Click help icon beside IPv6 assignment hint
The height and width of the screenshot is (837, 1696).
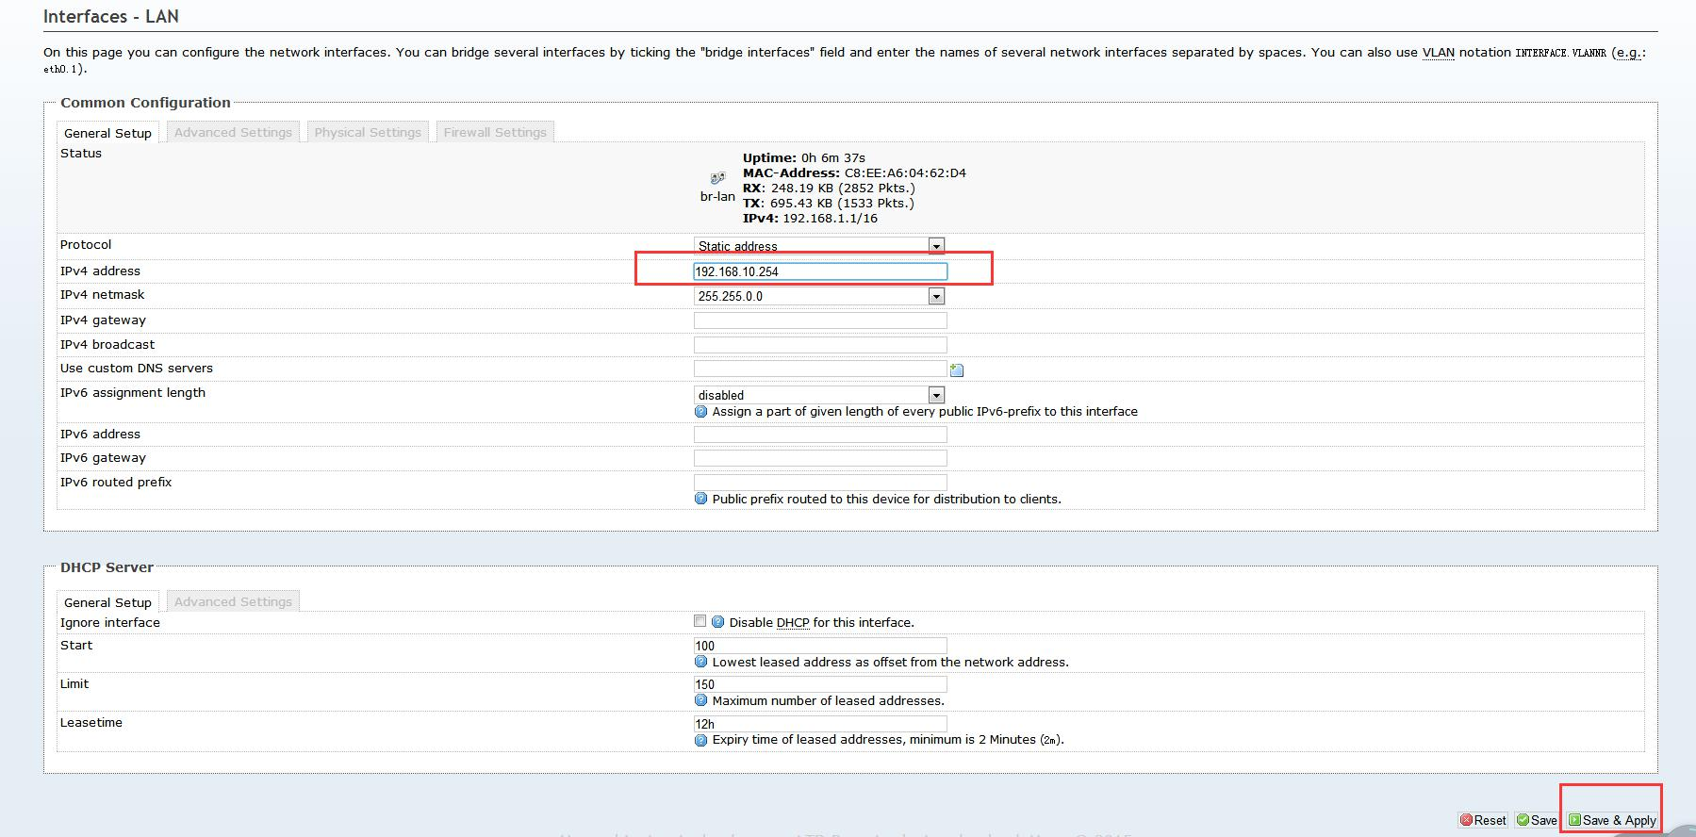click(x=700, y=412)
